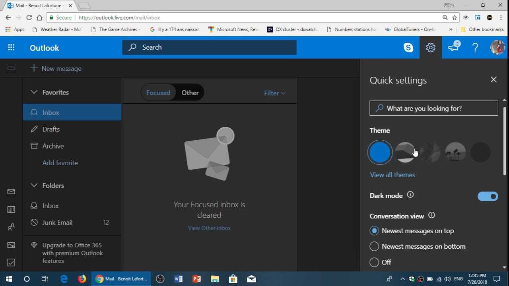
Task: Click Dark mode info icon
Action: (x=410, y=195)
